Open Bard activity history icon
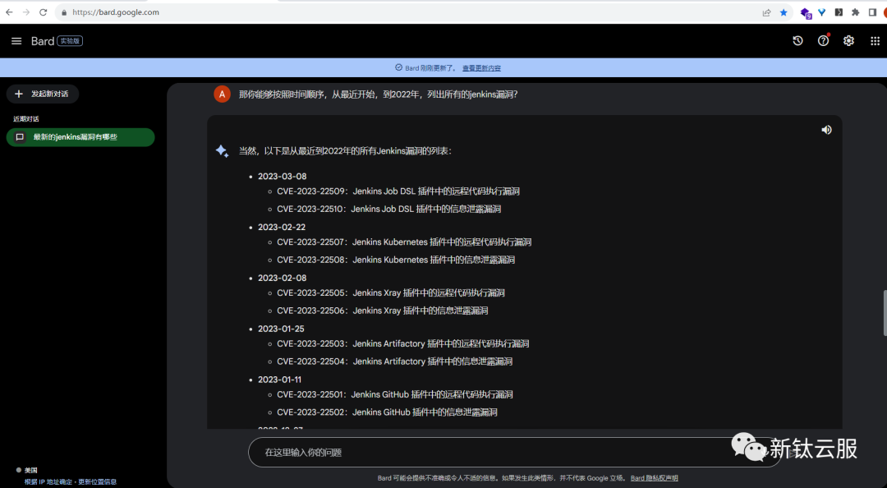 point(797,41)
